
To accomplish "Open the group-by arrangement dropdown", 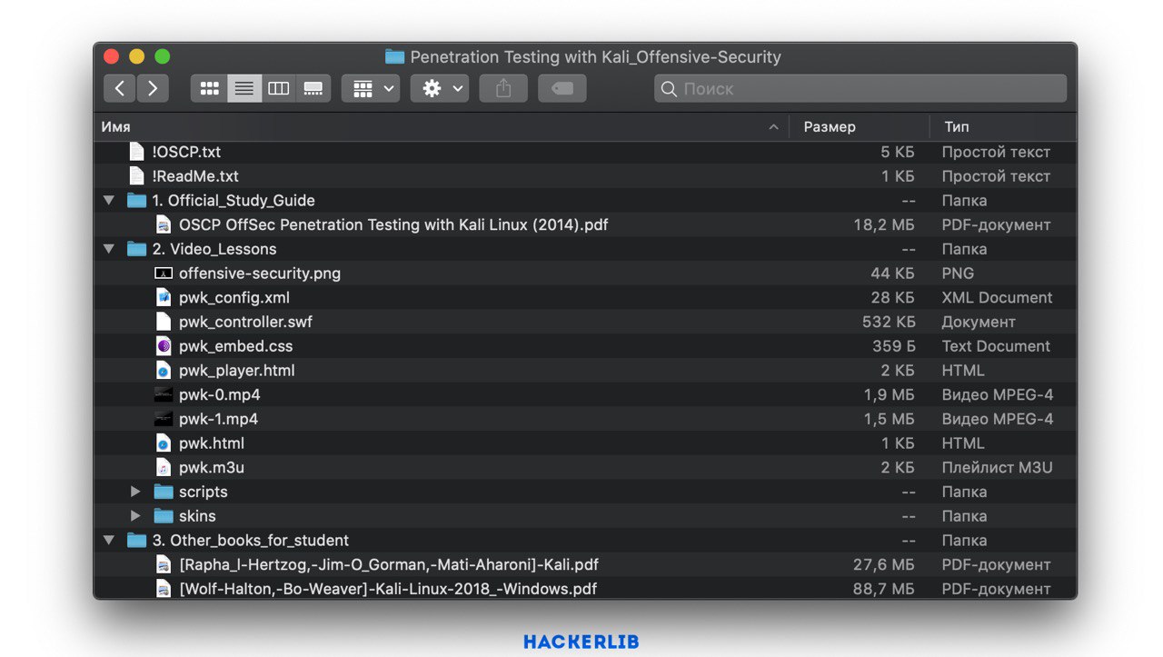I will click(x=371, y=88).
